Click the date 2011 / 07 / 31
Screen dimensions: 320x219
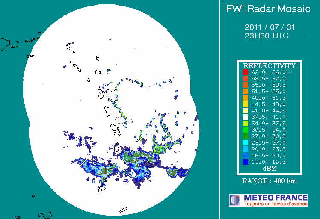click(270, 27)
